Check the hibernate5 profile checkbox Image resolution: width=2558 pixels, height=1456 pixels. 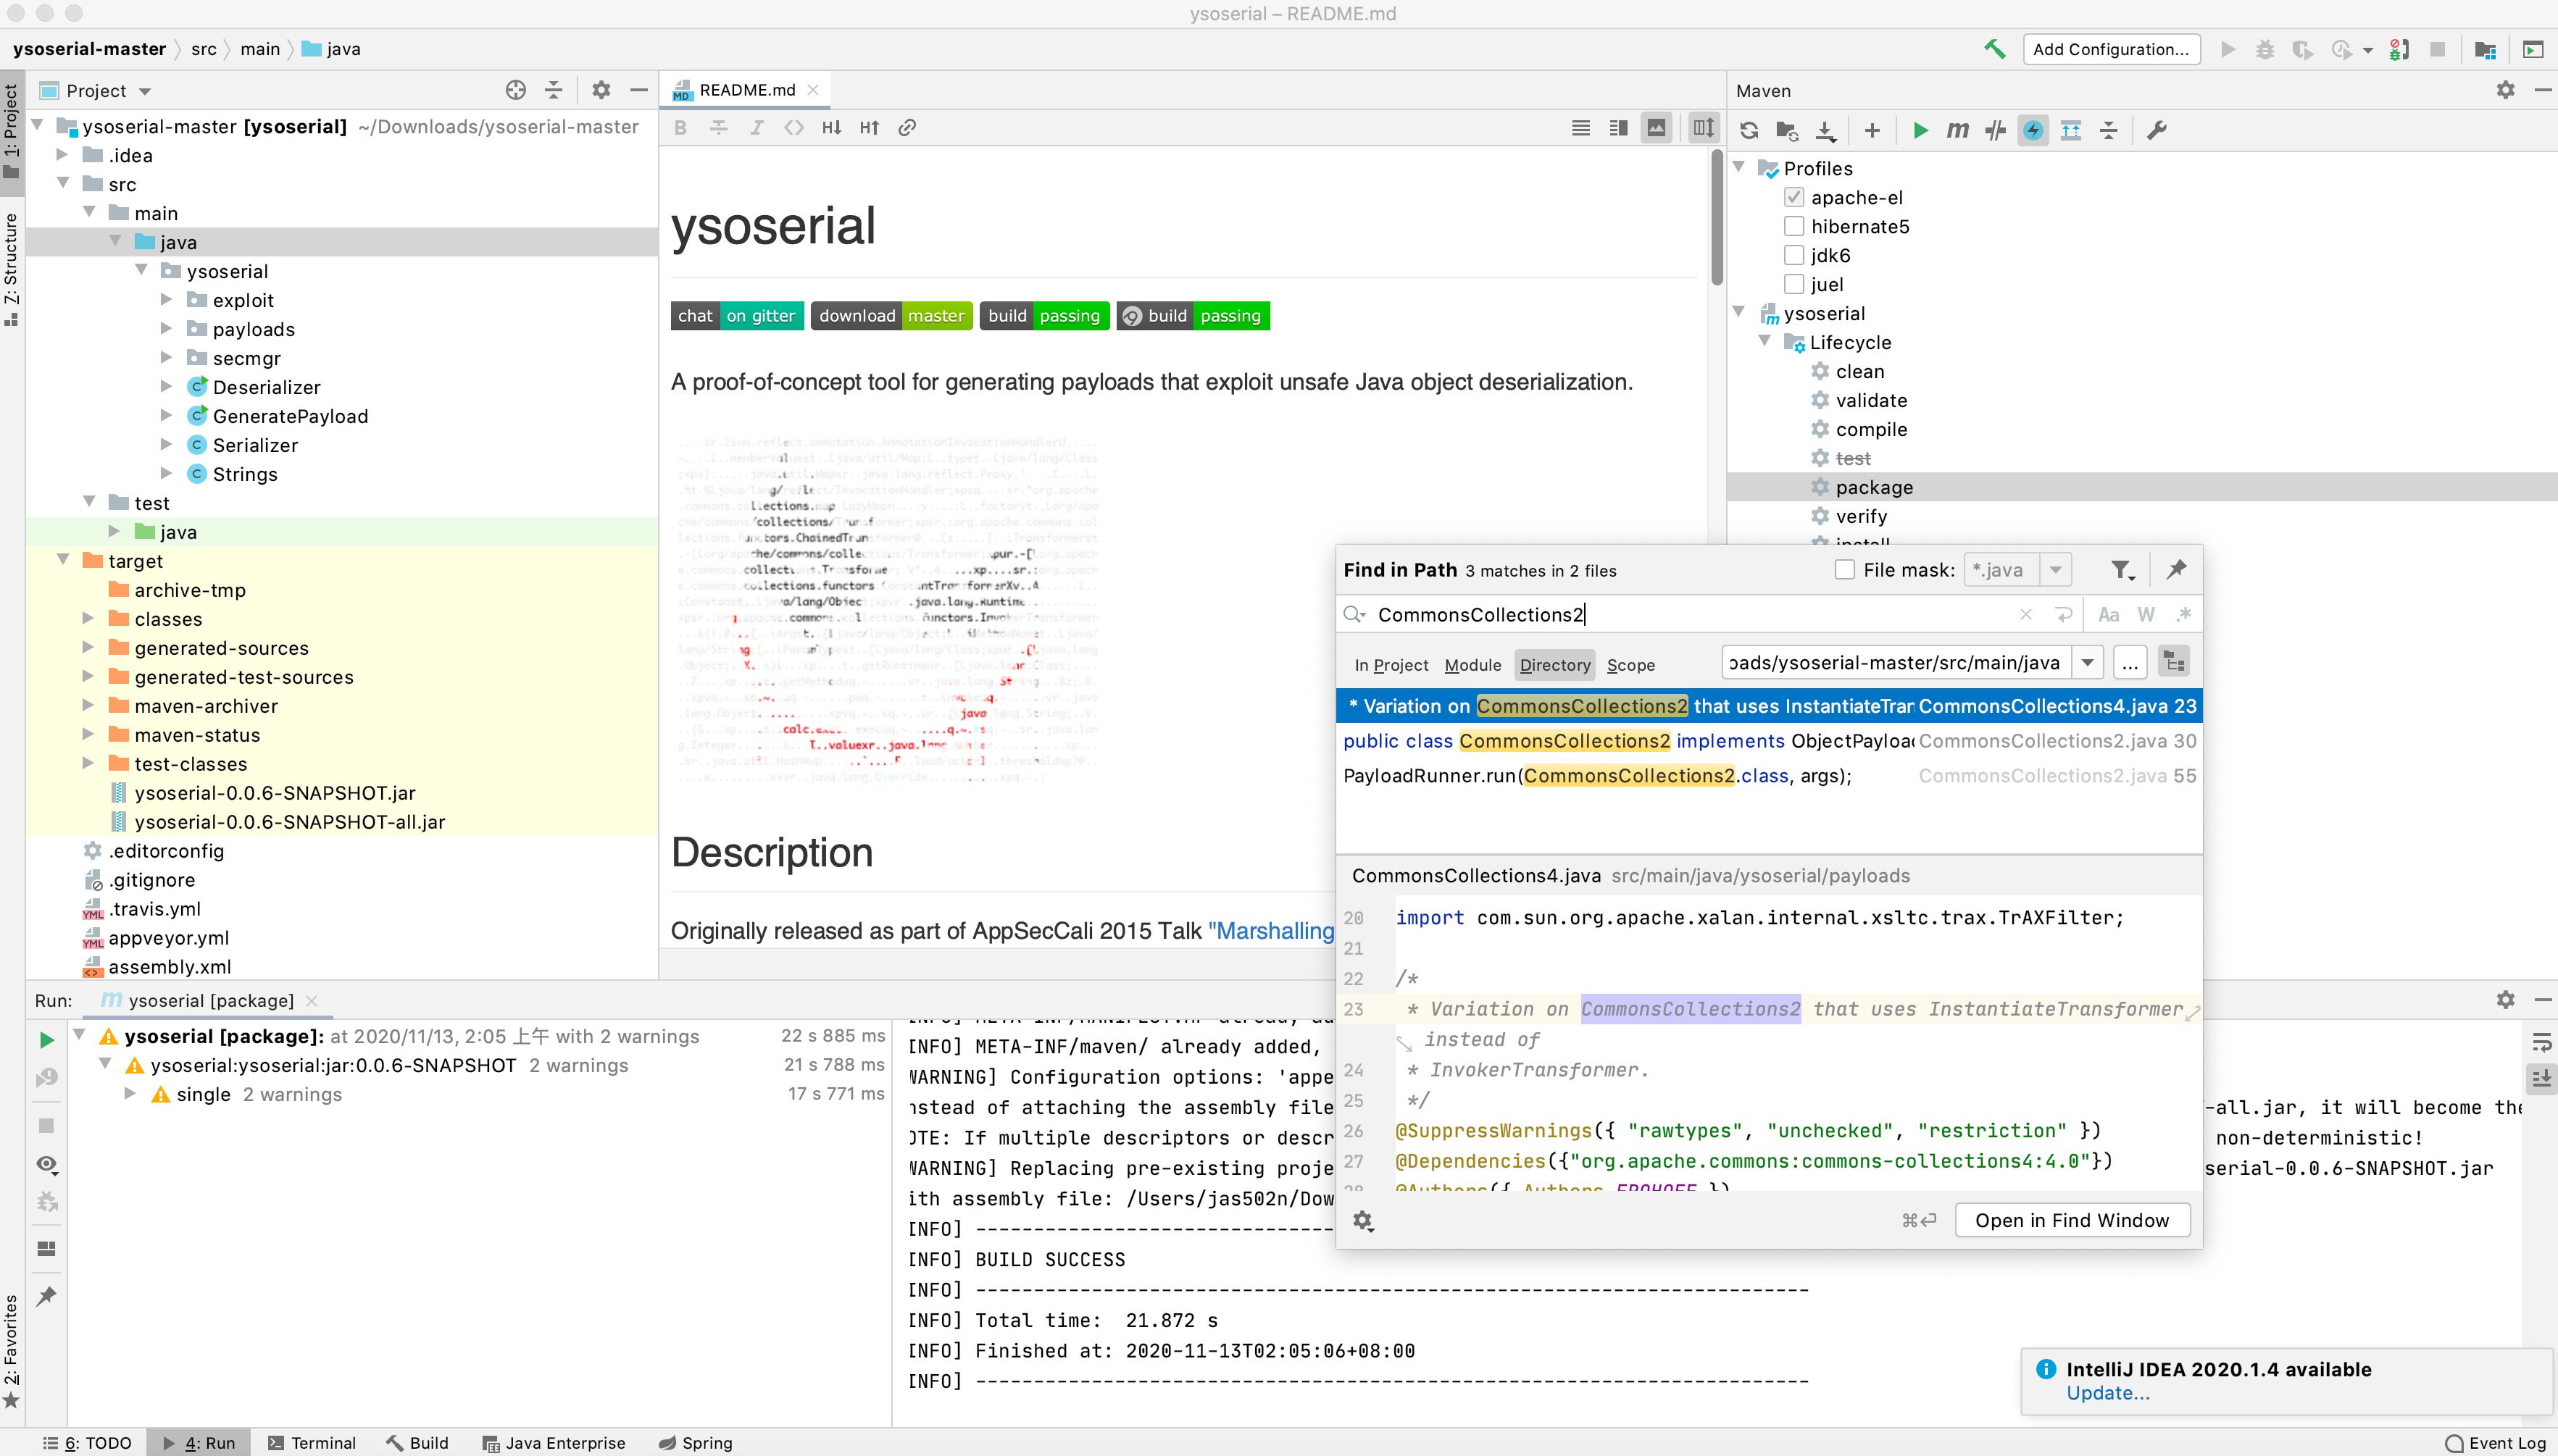pos(1793,226)
